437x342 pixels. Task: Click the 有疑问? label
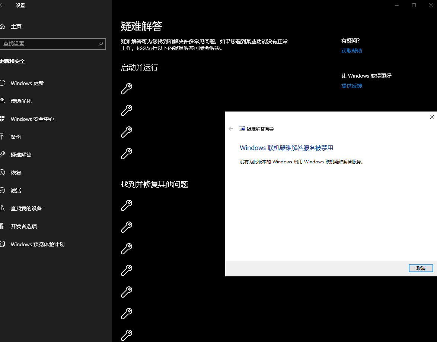(x=350, y=41)
